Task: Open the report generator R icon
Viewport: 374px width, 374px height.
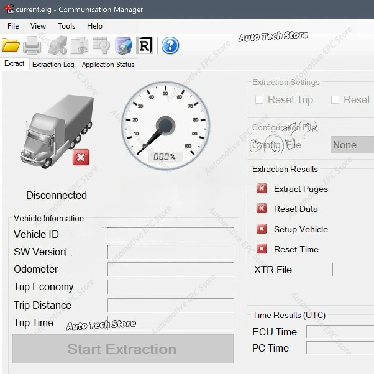Action: coord(145,45)
